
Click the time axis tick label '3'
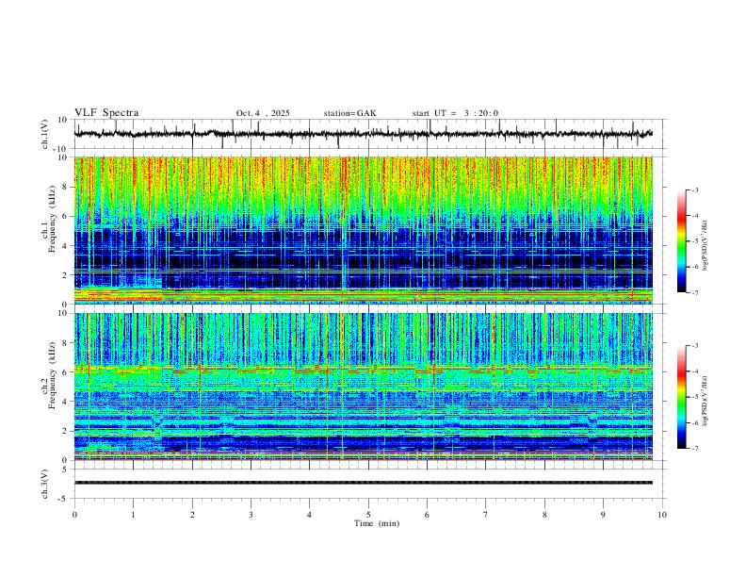coord(251,515)
